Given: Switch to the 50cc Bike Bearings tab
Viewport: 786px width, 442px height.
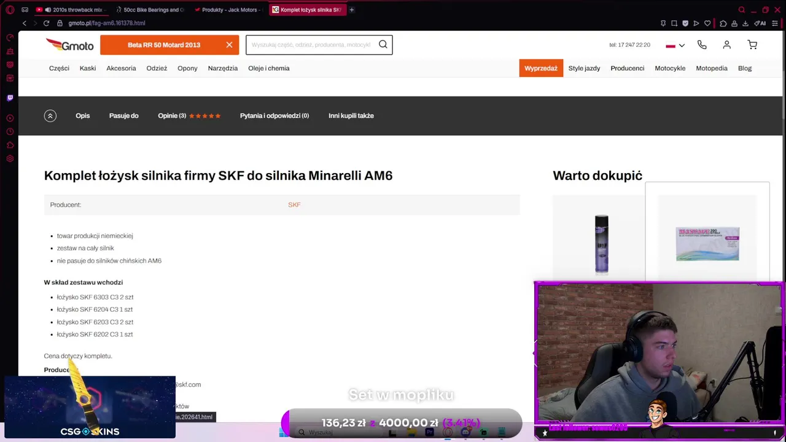Looking at the screenshot, I should pos(150,10).
